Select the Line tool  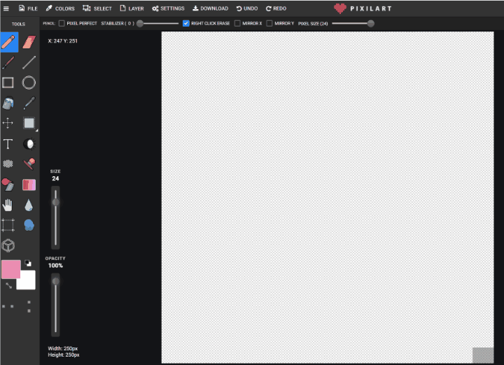(x=29, y=63)
